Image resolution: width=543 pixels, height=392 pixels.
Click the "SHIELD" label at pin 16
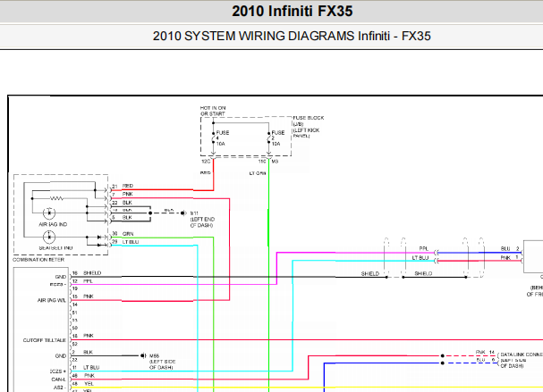tap(92, 273)
